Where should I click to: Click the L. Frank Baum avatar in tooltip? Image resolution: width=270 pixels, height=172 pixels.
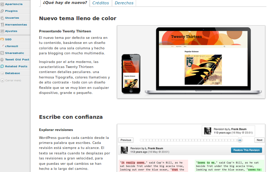[x=208, y=131]
